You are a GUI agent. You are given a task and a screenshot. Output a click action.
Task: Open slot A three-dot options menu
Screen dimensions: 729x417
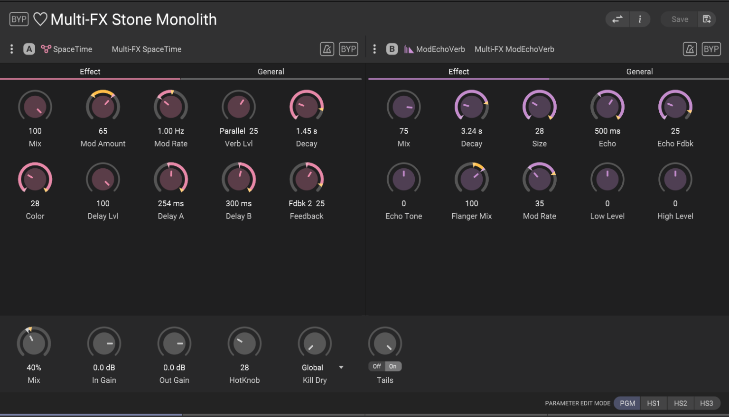(x=12, y=49)
